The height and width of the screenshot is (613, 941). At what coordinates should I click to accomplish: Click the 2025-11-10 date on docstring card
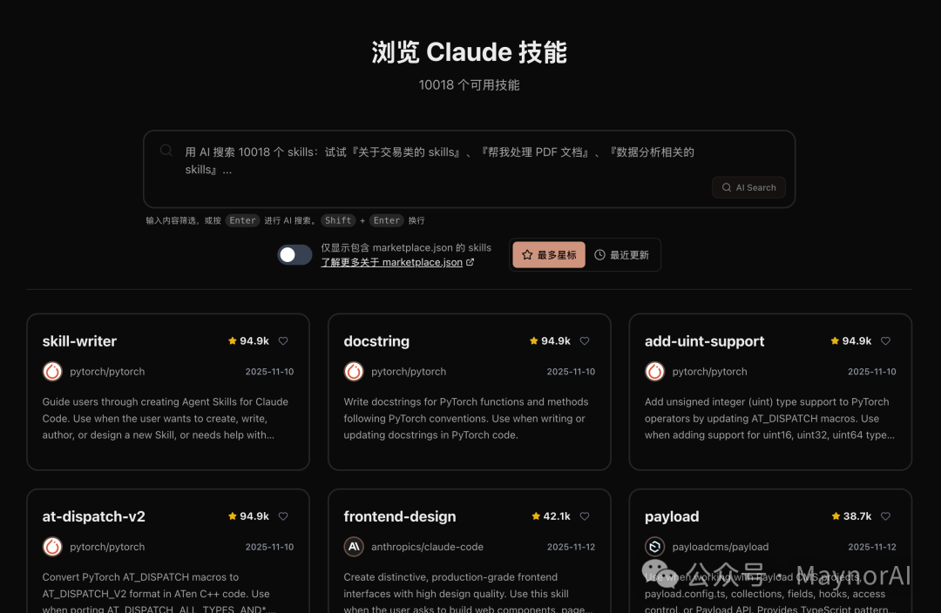point(571,371)
